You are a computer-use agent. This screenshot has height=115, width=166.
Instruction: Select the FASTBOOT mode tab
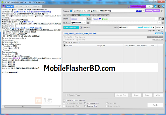(68, 15)
